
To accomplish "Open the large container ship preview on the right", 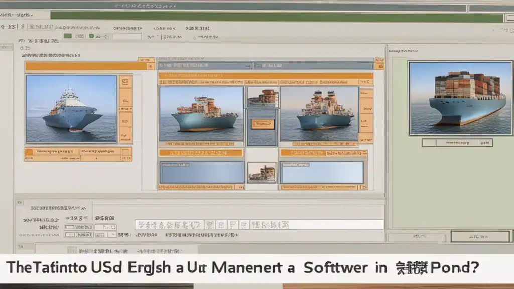I will tap(460, 98).
